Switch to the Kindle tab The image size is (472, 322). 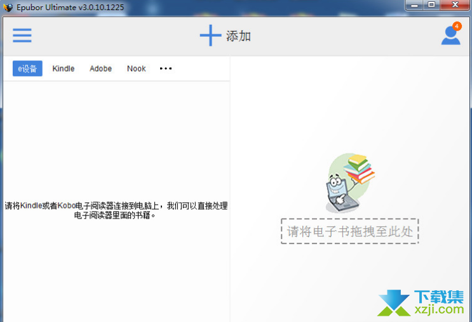tap(64, 68)
